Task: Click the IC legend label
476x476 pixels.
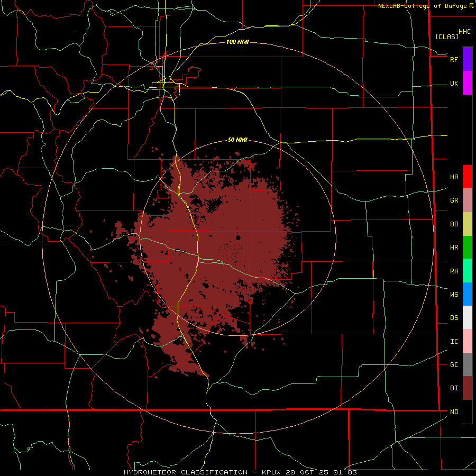Action: click(x=454, y=342)
